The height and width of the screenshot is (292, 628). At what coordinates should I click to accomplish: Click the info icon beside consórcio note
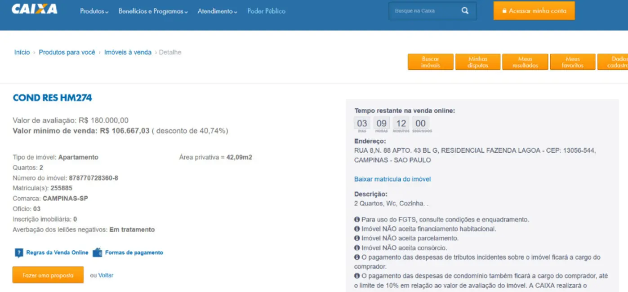coord(357,248)
